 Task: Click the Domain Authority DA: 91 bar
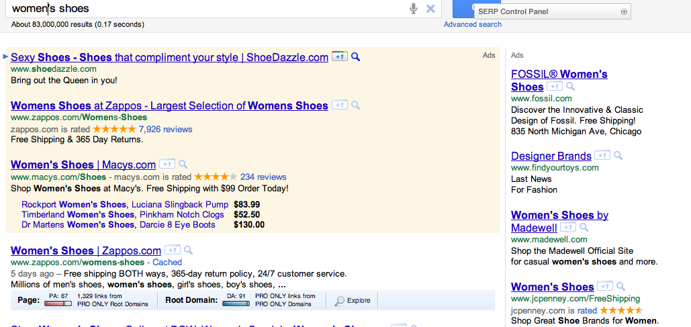[x=236, y=303]
